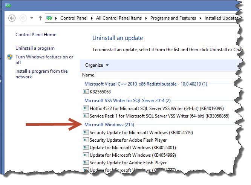Viewport: 251px width, 185px height.
Task: Select Service Pack 1 KB3058865 entry
Action: (159, 116)
